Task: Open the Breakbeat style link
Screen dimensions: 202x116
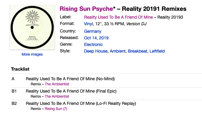Action: pyautogui.click(x=137, y=51)
